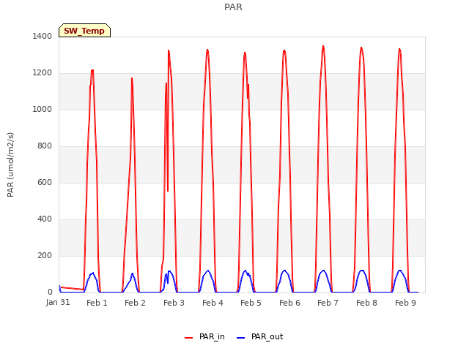Click the 1400 y-axis tick label

coord(43,36)
